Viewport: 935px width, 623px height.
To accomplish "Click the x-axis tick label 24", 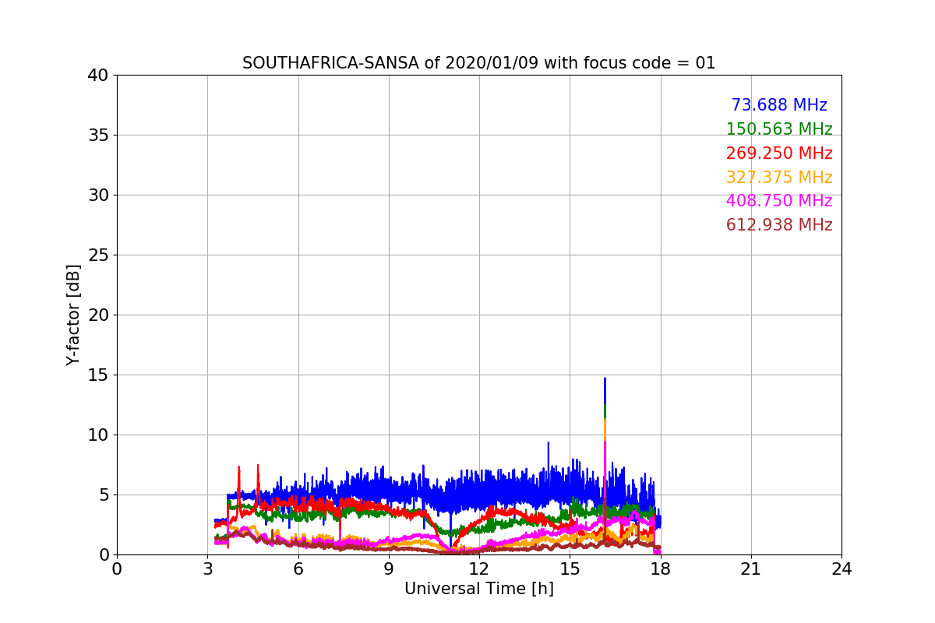I will coord(841,569).
